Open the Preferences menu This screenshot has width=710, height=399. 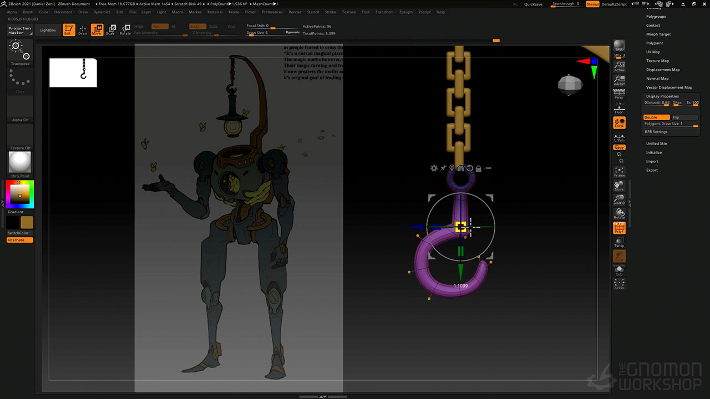(272, 12)
